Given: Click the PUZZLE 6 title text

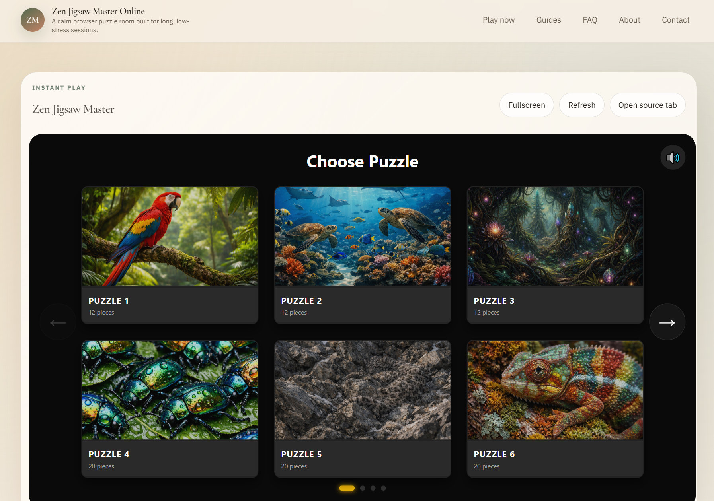Looking at the screenshot, I should coord(494,454).
